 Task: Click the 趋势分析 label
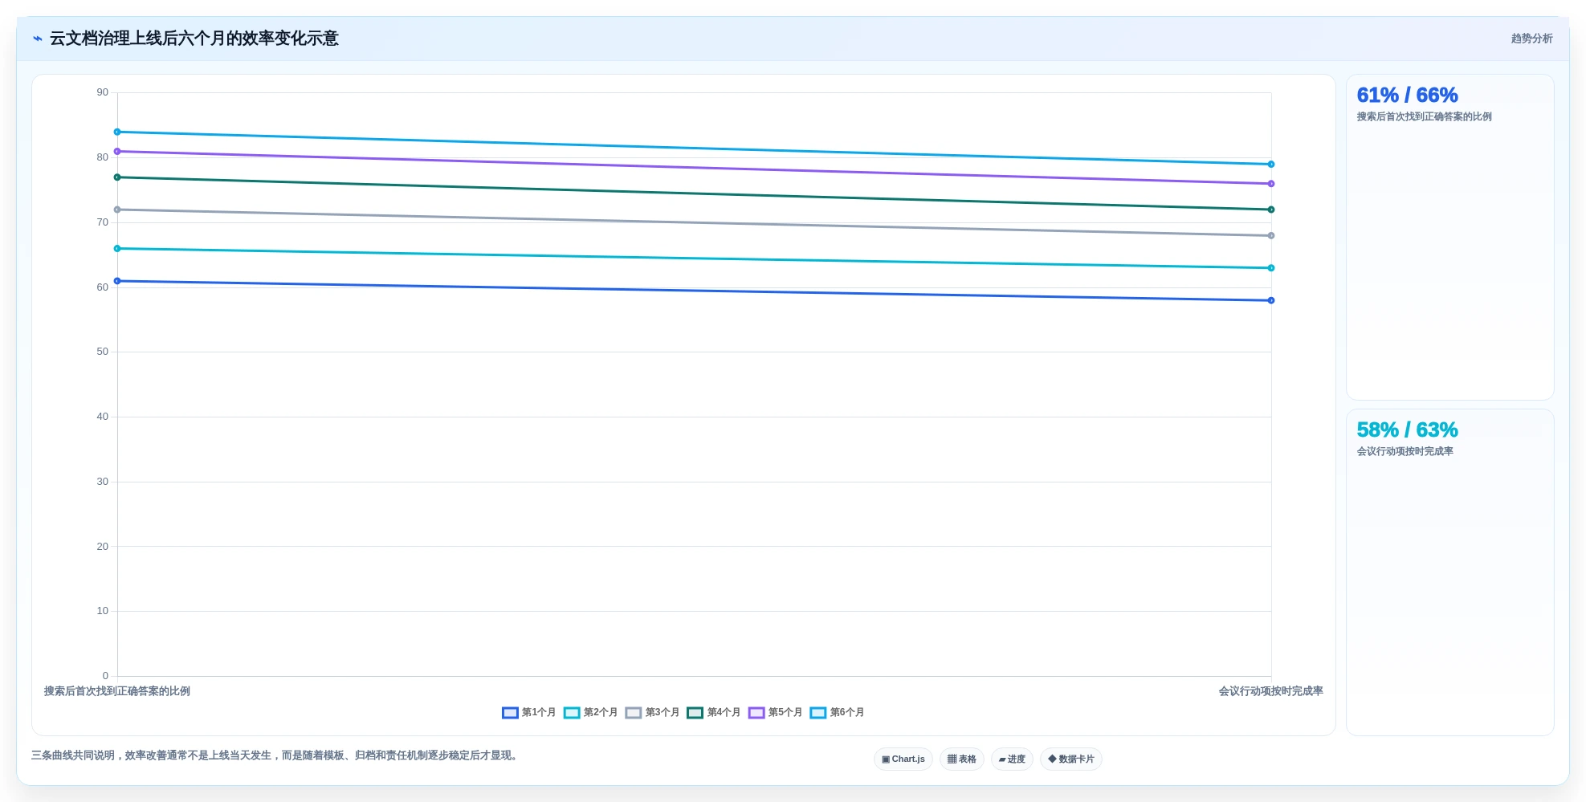click(1531, 39)
